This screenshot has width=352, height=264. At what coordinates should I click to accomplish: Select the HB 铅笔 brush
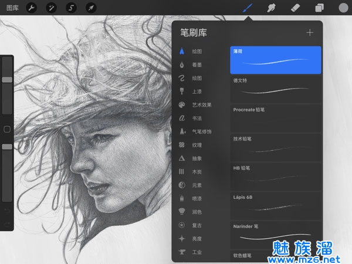275,175
